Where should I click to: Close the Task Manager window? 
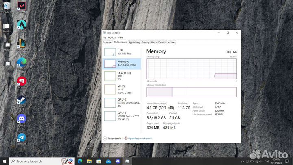[x=236, y=33]
